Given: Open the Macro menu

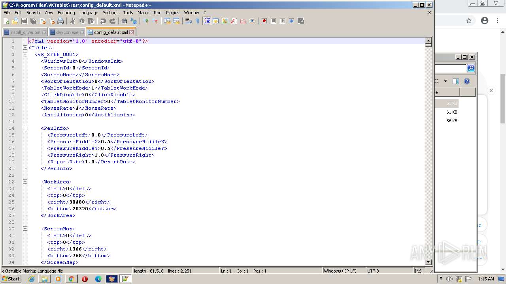Looking at the screenshot, I should coord(143,13).
